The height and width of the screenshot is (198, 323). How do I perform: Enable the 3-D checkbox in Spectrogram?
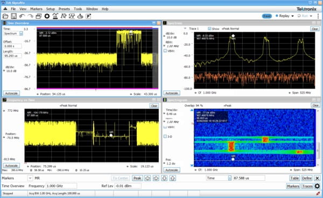coord(165,137)
